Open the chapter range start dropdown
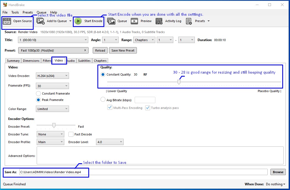290x190 pixels. click(165, 40)
